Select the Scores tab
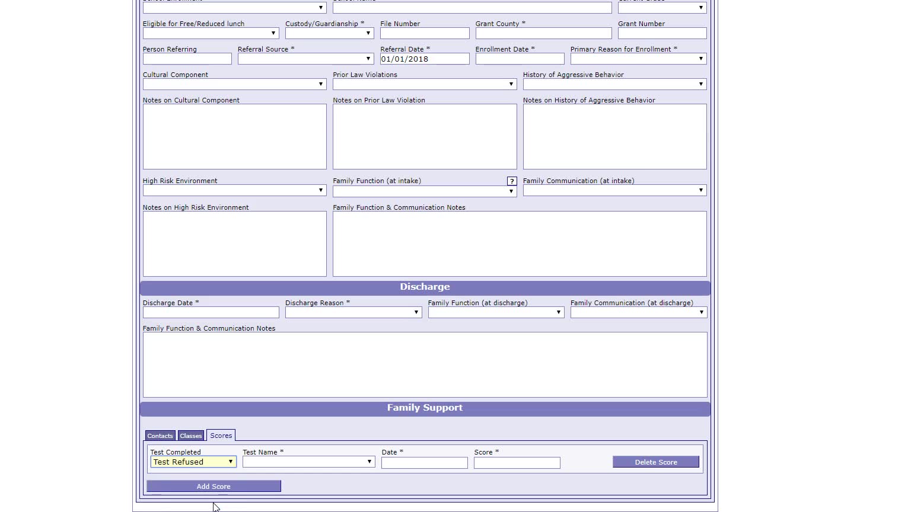911x512 pixels. pyautogui.click(x=221, y=436)
